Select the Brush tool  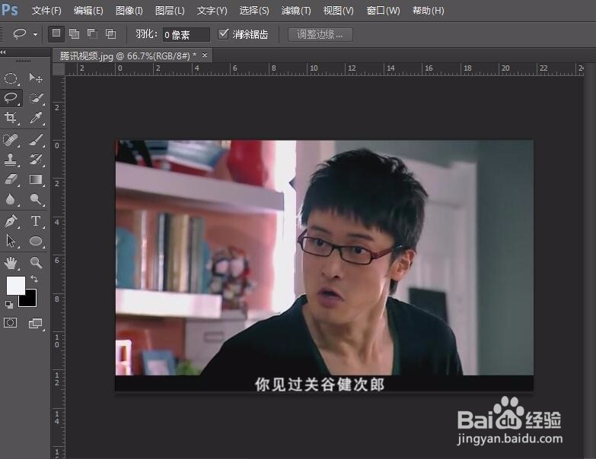pos(36,140)
